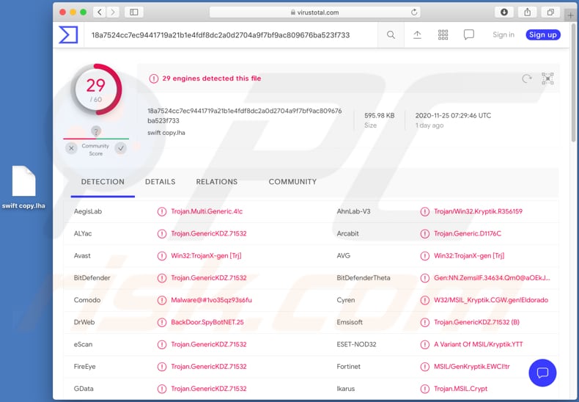Open the Safari share button
This screenshot has height=402, width=579.
pos(527,12)
